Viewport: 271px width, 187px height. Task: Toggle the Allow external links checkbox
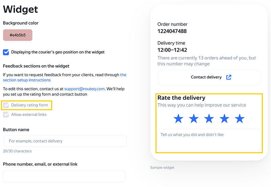pos(6,115)
